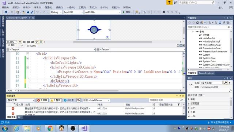This screenshot has height=132, width=234.
Task: Open the Tools (T) menu
Action: tap(82, 7)
